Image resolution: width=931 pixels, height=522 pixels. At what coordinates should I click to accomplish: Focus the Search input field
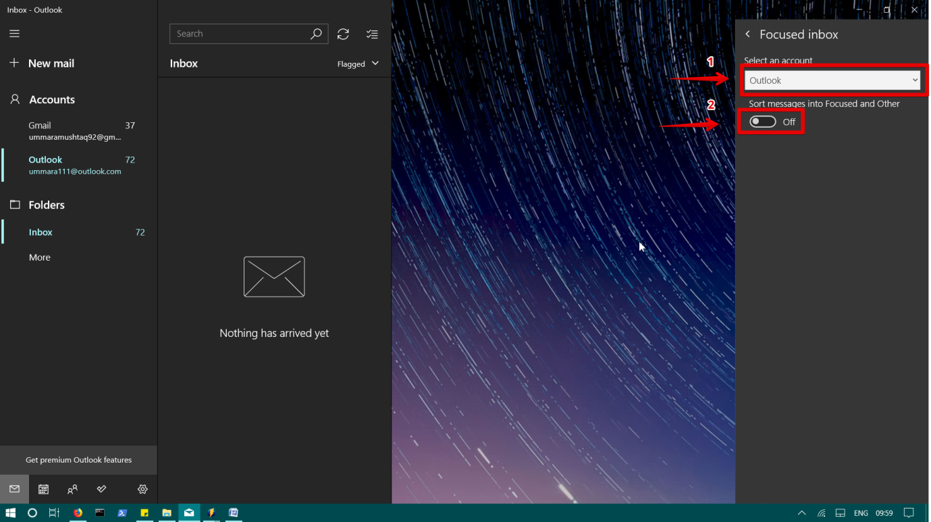[240, 34]
